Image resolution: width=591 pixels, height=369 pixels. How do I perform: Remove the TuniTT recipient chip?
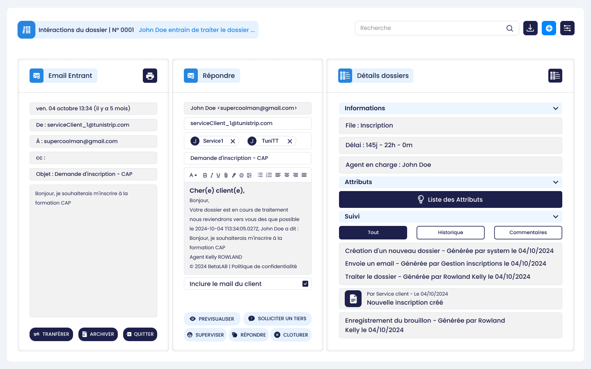tap(290, 141)
